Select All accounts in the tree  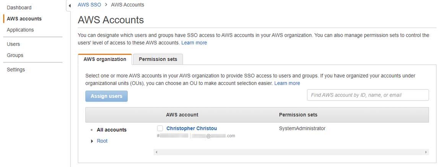tap(112, 130)
